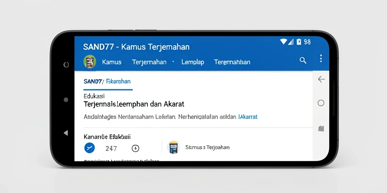Switch to the Terjemahan tab
This screenshot has width=387, height=193.
click(149, 62)
